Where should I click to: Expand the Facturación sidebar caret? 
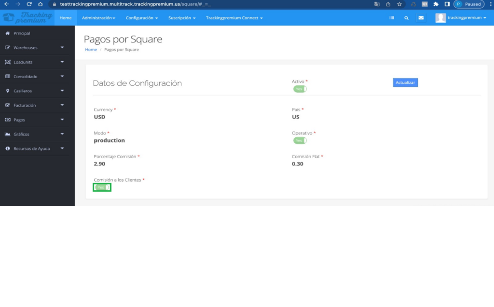62,105
